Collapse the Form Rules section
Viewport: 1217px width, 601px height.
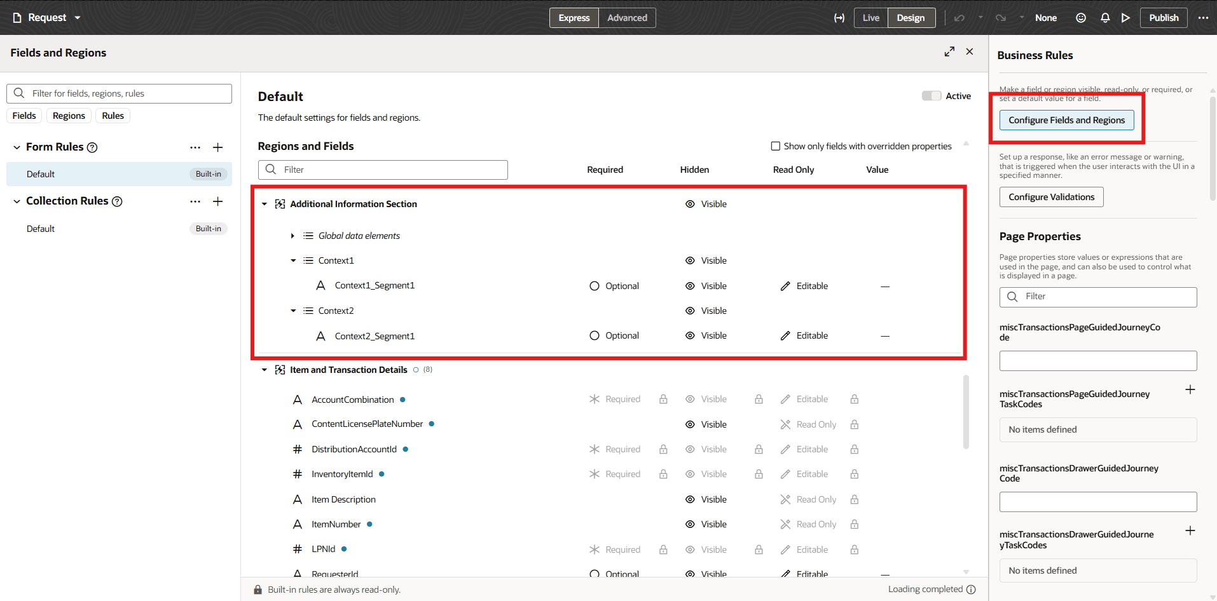click(17, 147)
